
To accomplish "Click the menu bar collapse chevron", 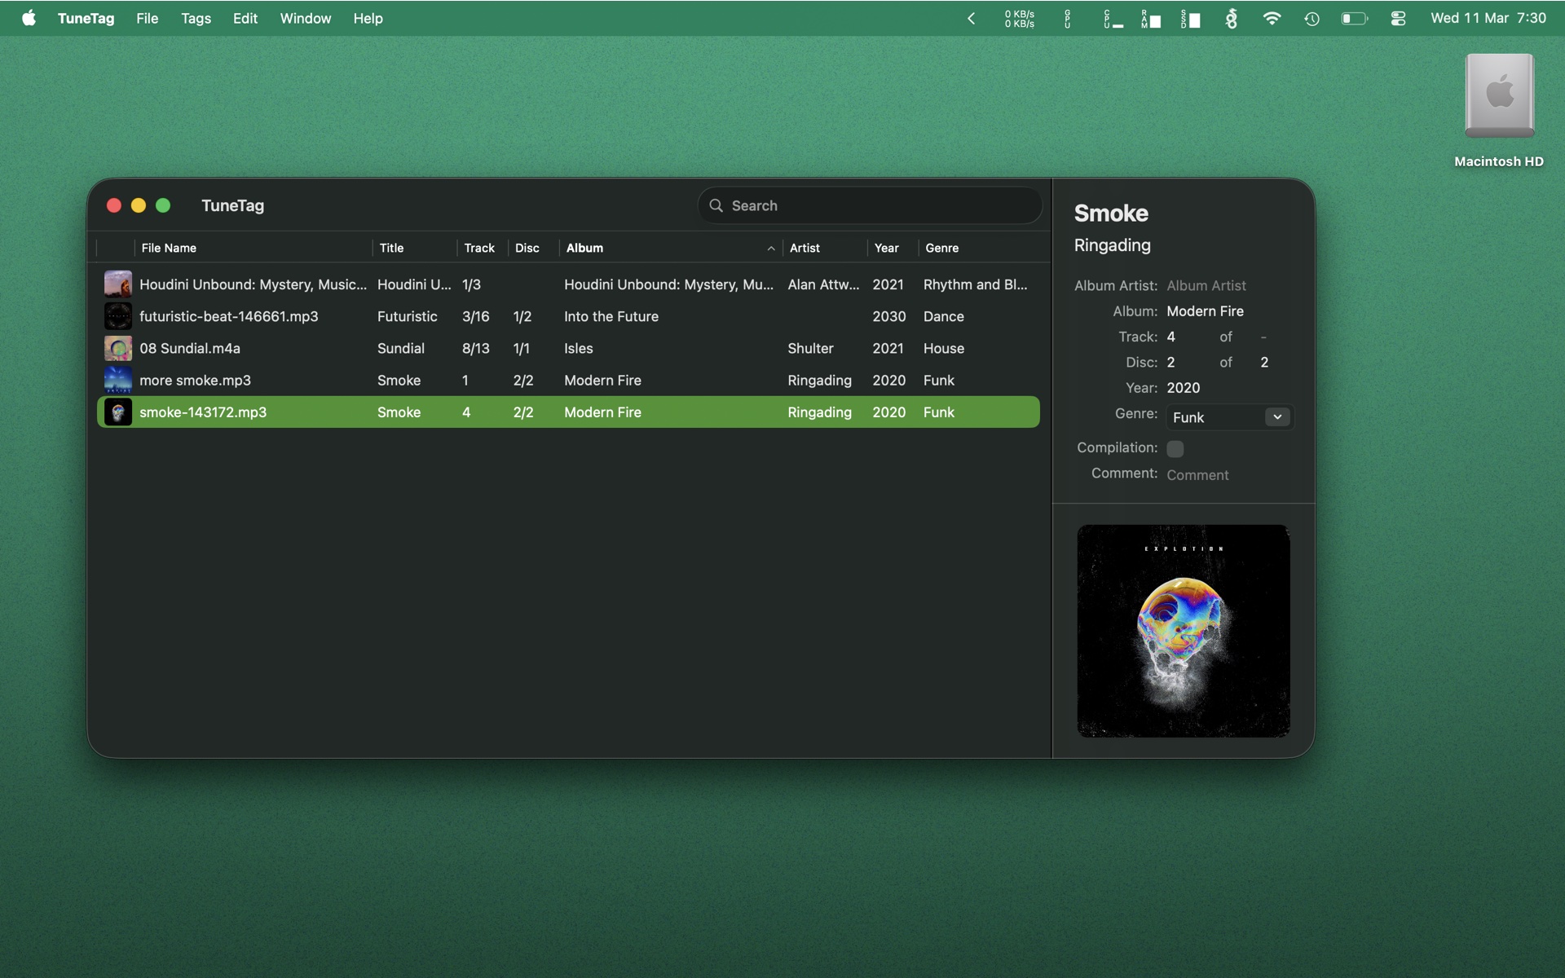I will coord(971,18).
